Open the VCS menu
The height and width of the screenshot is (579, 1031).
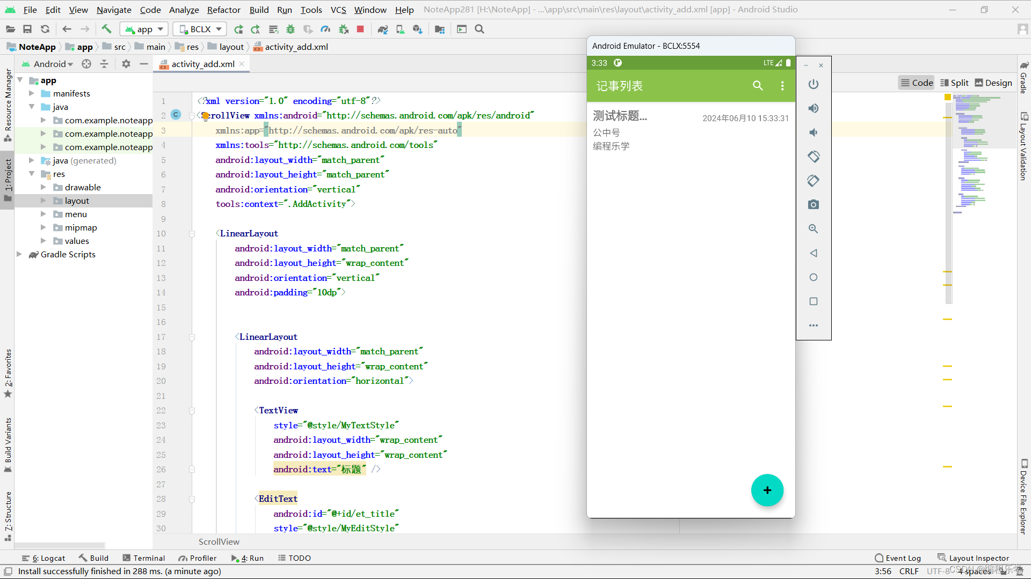point(338,10)
